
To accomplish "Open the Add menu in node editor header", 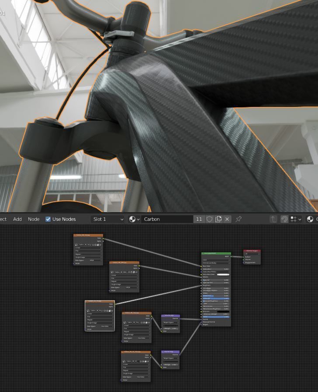I will [x=17, y=219].
